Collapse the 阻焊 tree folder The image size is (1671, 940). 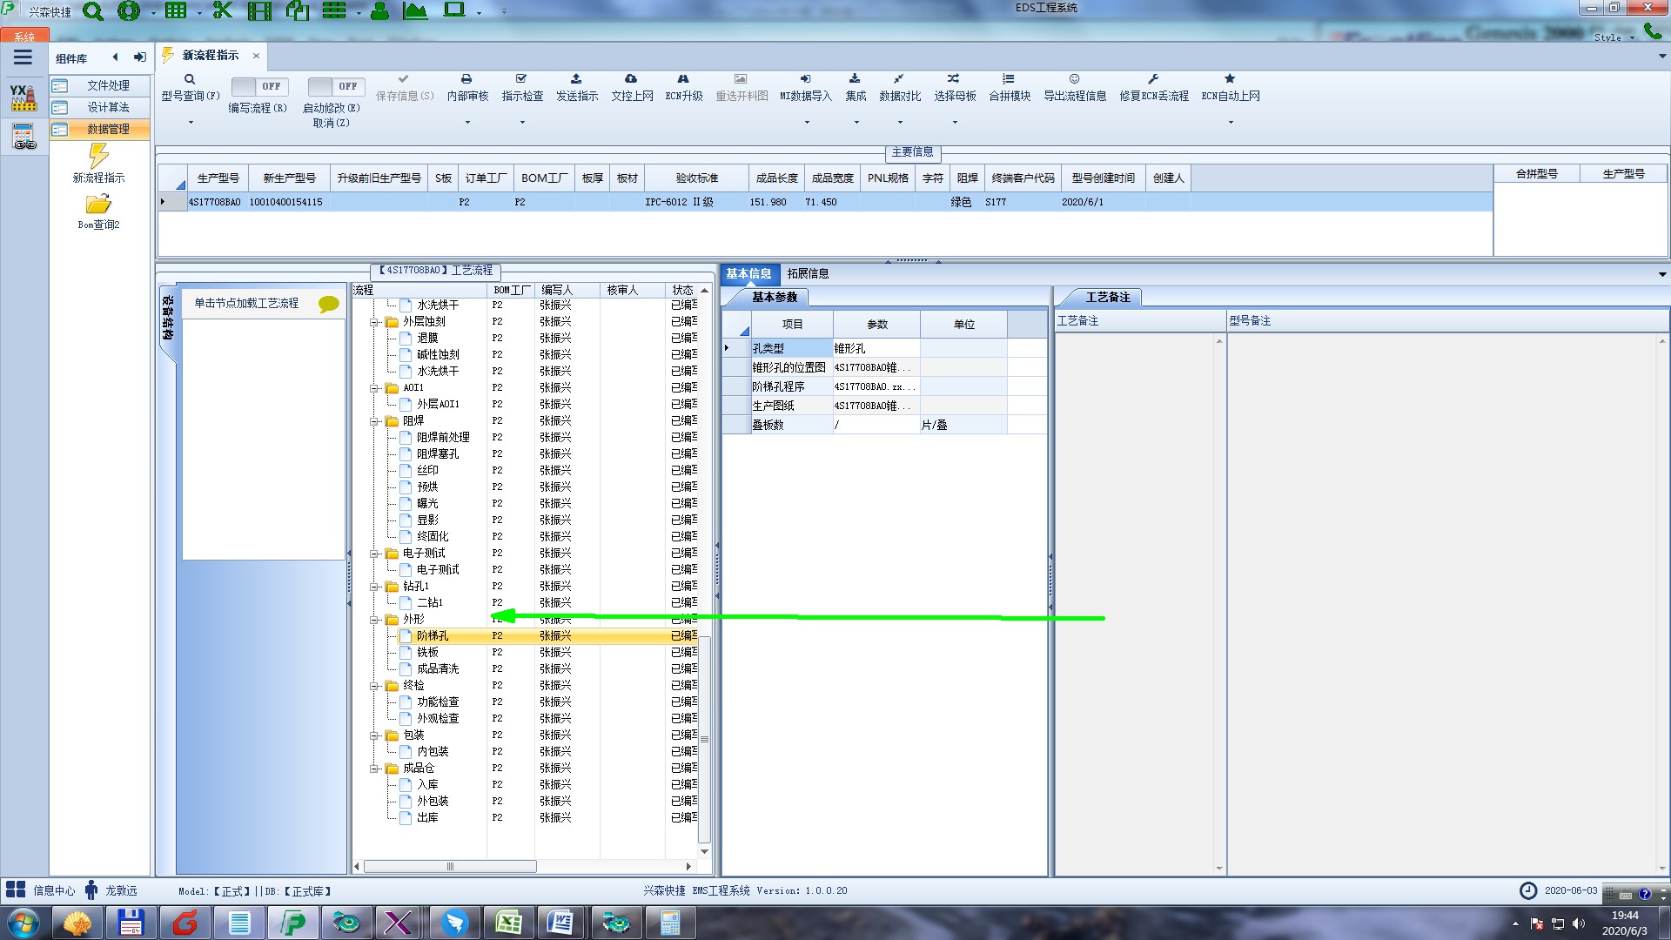tap(375, 421)
